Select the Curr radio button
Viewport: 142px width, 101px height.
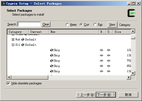point(81,25)
